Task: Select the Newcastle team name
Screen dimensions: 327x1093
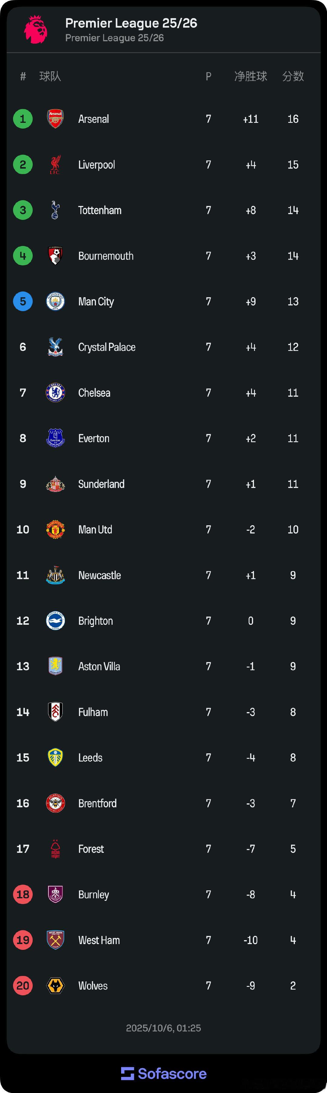Action: point(100,575)
